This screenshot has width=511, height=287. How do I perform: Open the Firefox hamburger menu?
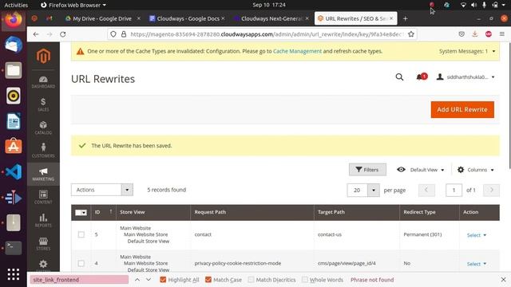coord(502,34)
